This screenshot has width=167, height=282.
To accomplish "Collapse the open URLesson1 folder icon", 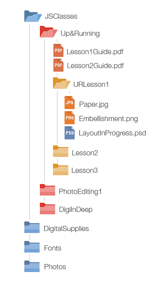I will pos(61,83).
